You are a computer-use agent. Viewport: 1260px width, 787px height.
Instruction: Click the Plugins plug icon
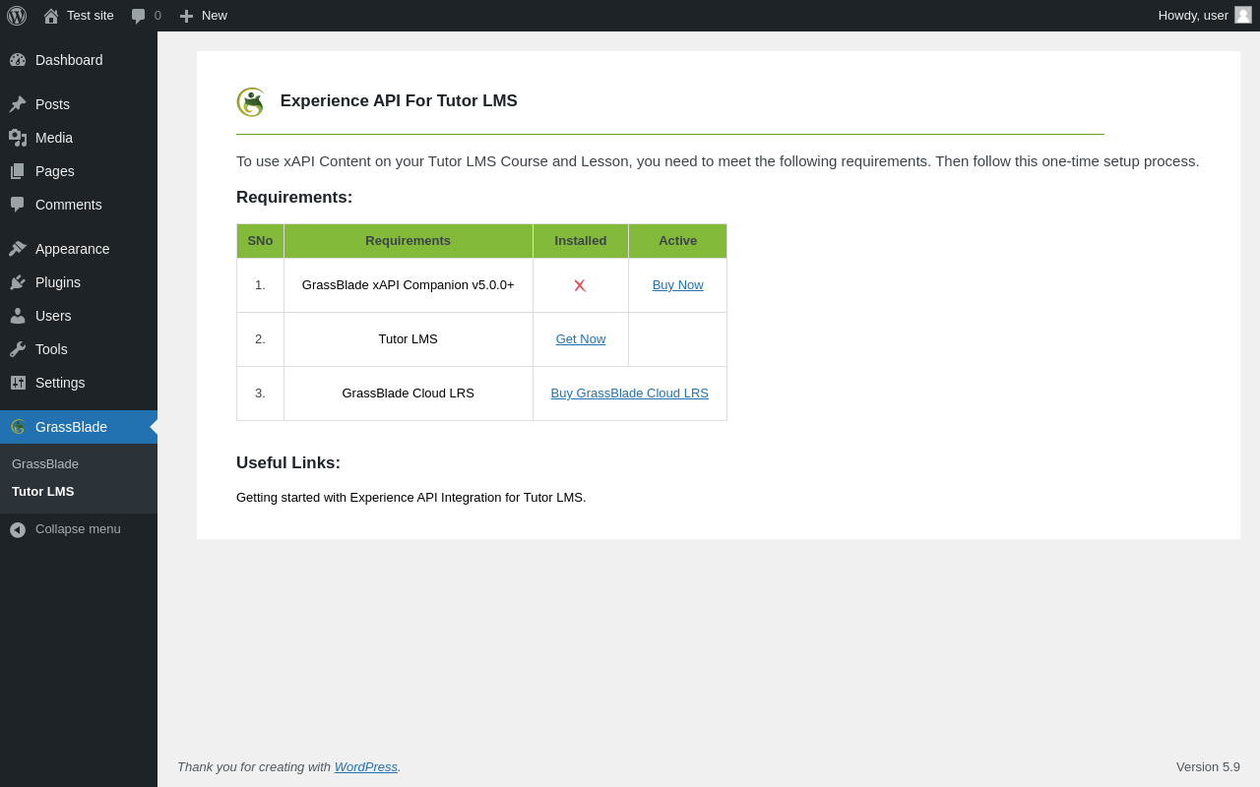18,282
